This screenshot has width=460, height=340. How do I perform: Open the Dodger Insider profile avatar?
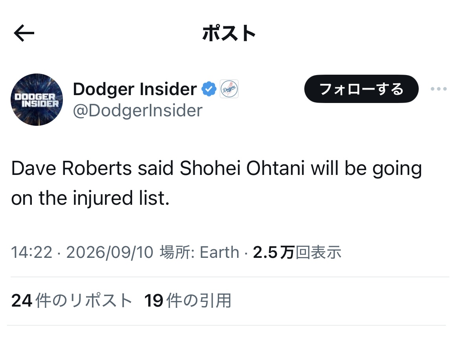click(x=37, y=99)
